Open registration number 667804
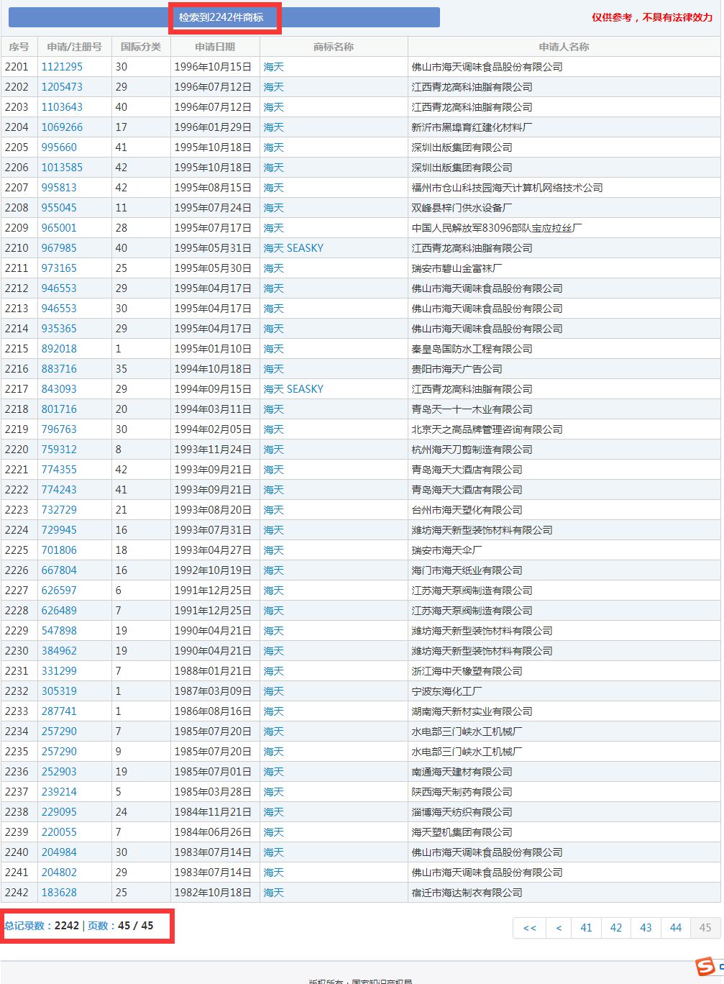The height and width of the screenshot is (984, 724). 59,570
